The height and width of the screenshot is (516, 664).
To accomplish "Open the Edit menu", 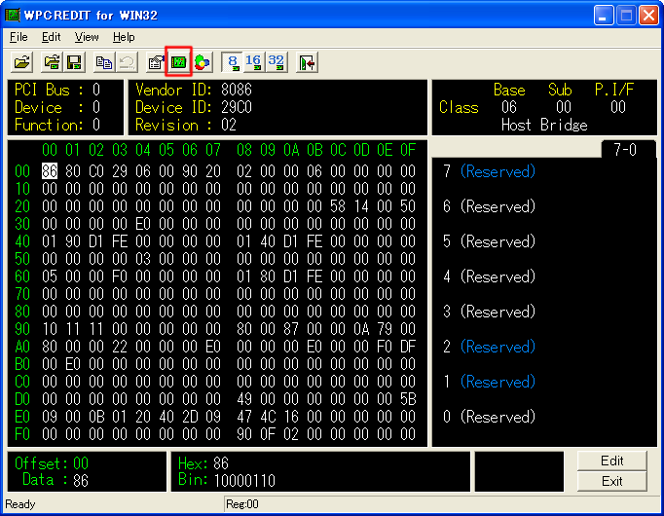I will click(51, 37).
